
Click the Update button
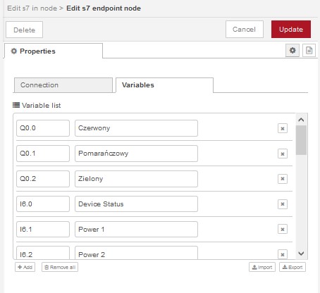pyautogui.click(x=291, y=30)
